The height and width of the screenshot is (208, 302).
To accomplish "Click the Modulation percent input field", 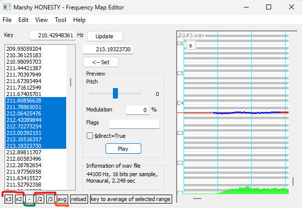I will (137, 110).
